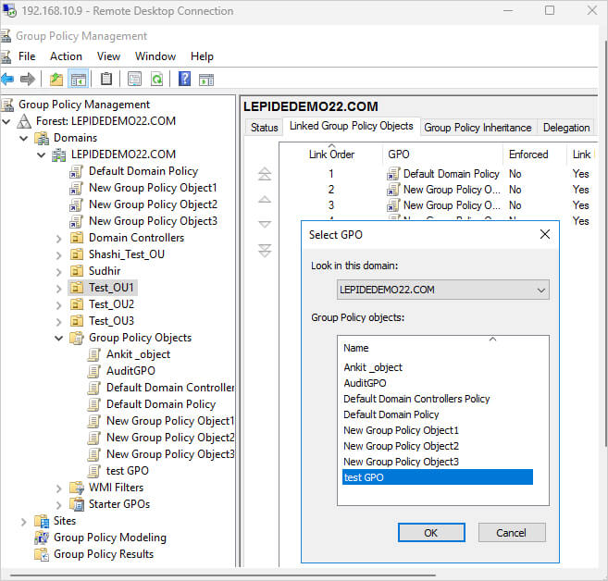Screen dimensions: 608x581
Task: Click the clipboard toolbar icon
Action: click(105, 79)
